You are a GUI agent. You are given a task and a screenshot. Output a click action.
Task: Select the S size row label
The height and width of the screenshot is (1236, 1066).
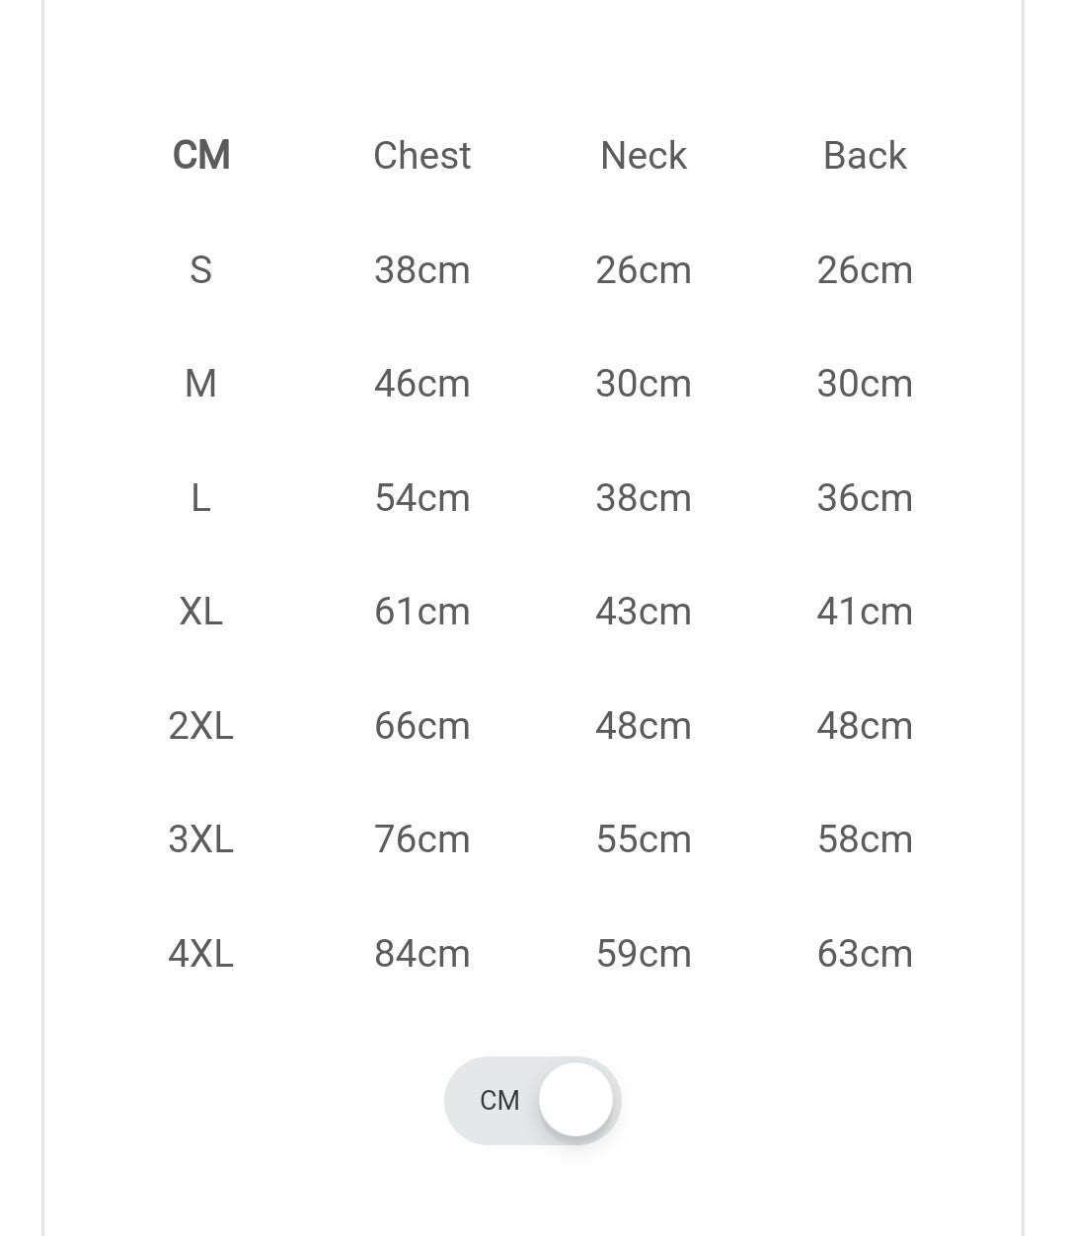click(200, 270)
